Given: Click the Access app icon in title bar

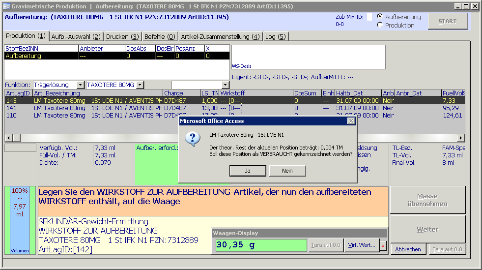Looking at the screenshot, I should point(6,6).
